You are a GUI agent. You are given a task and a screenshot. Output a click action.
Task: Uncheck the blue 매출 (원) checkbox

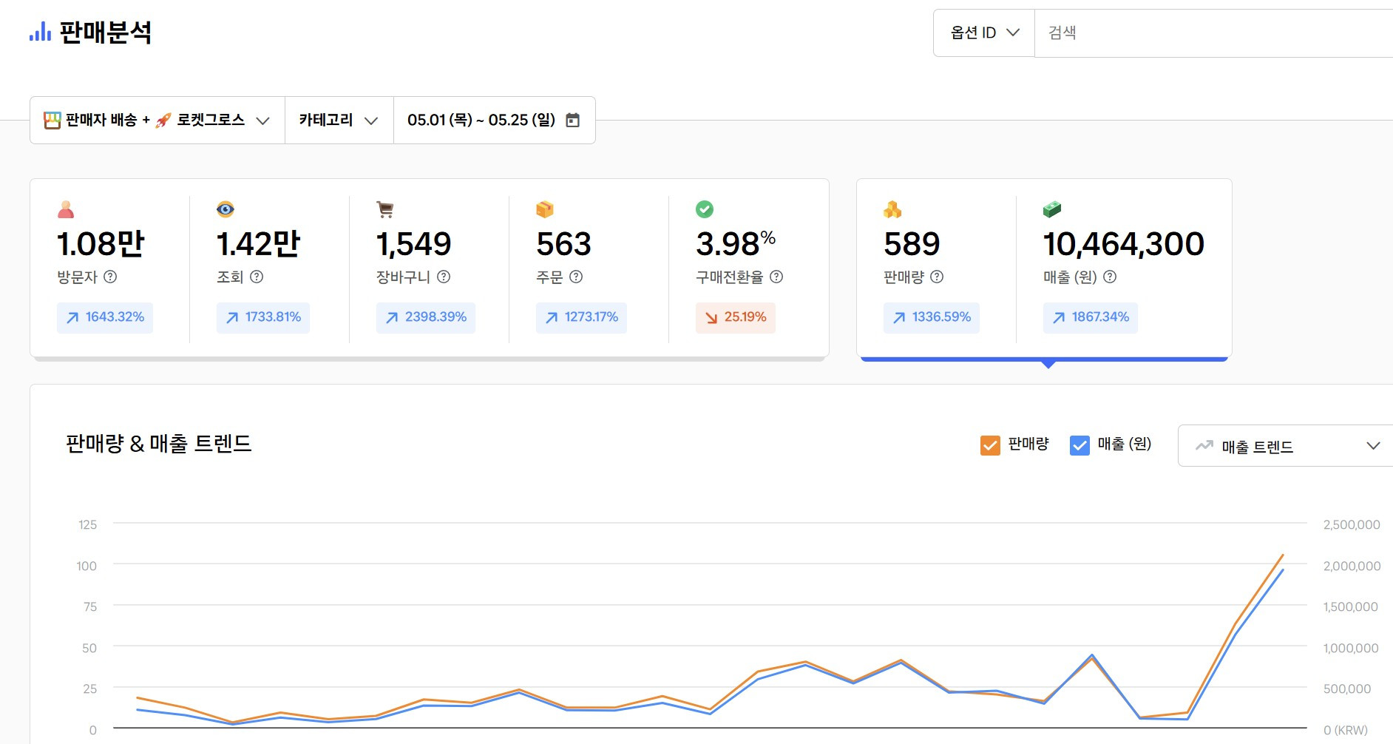coord(1080,445)
